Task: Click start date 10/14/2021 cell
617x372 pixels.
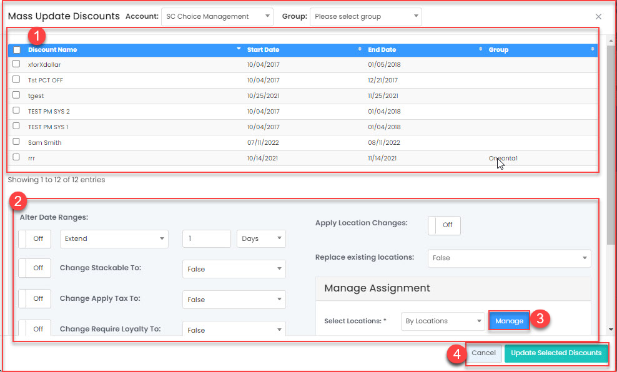Action: pyautogui.click(x=262, y=158)
